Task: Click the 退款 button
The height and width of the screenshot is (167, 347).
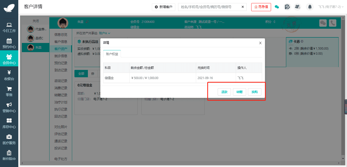Action: 224,92
